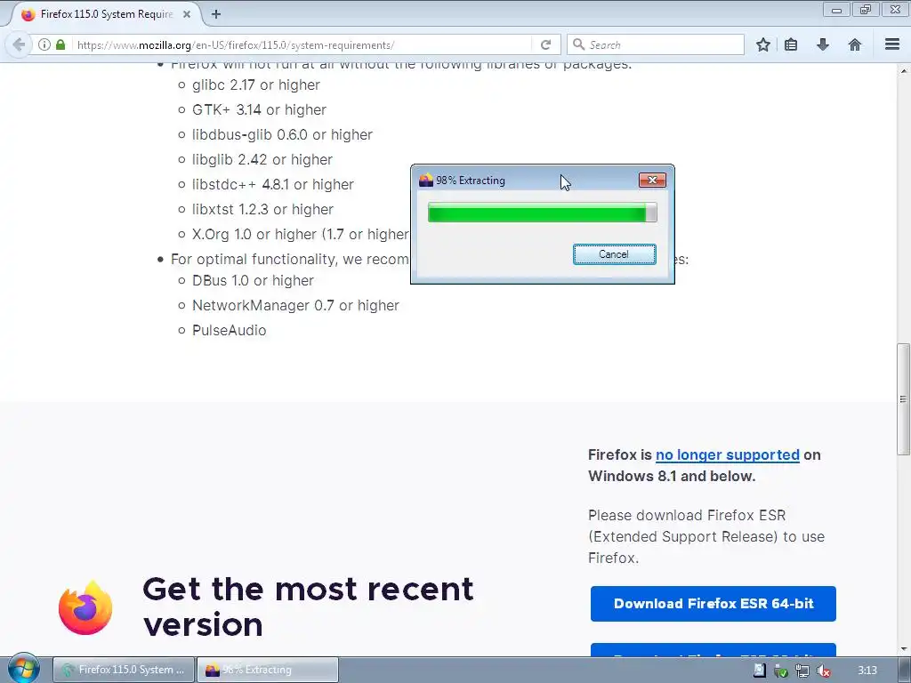
Task: Click the scrollbar down arrow
Action: (903, 648)
